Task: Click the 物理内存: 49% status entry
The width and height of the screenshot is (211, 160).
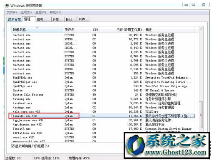Action: tap(79, 158)
